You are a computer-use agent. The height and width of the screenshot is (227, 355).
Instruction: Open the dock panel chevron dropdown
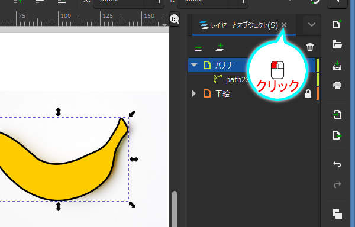coord(312,24)
